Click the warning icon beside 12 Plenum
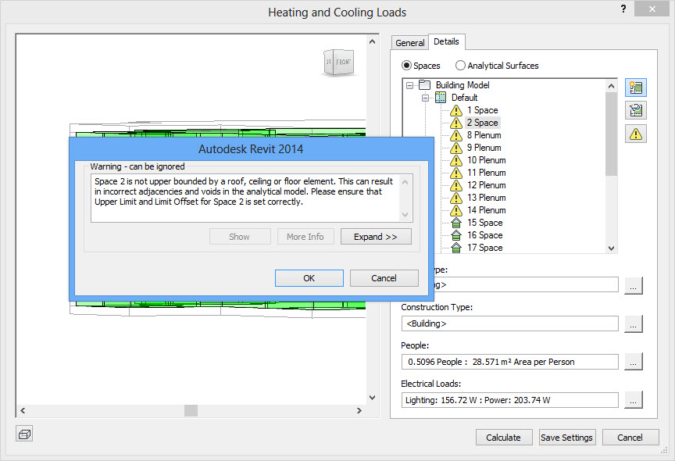This screenshot has height=461, width=675. [456, 185]
